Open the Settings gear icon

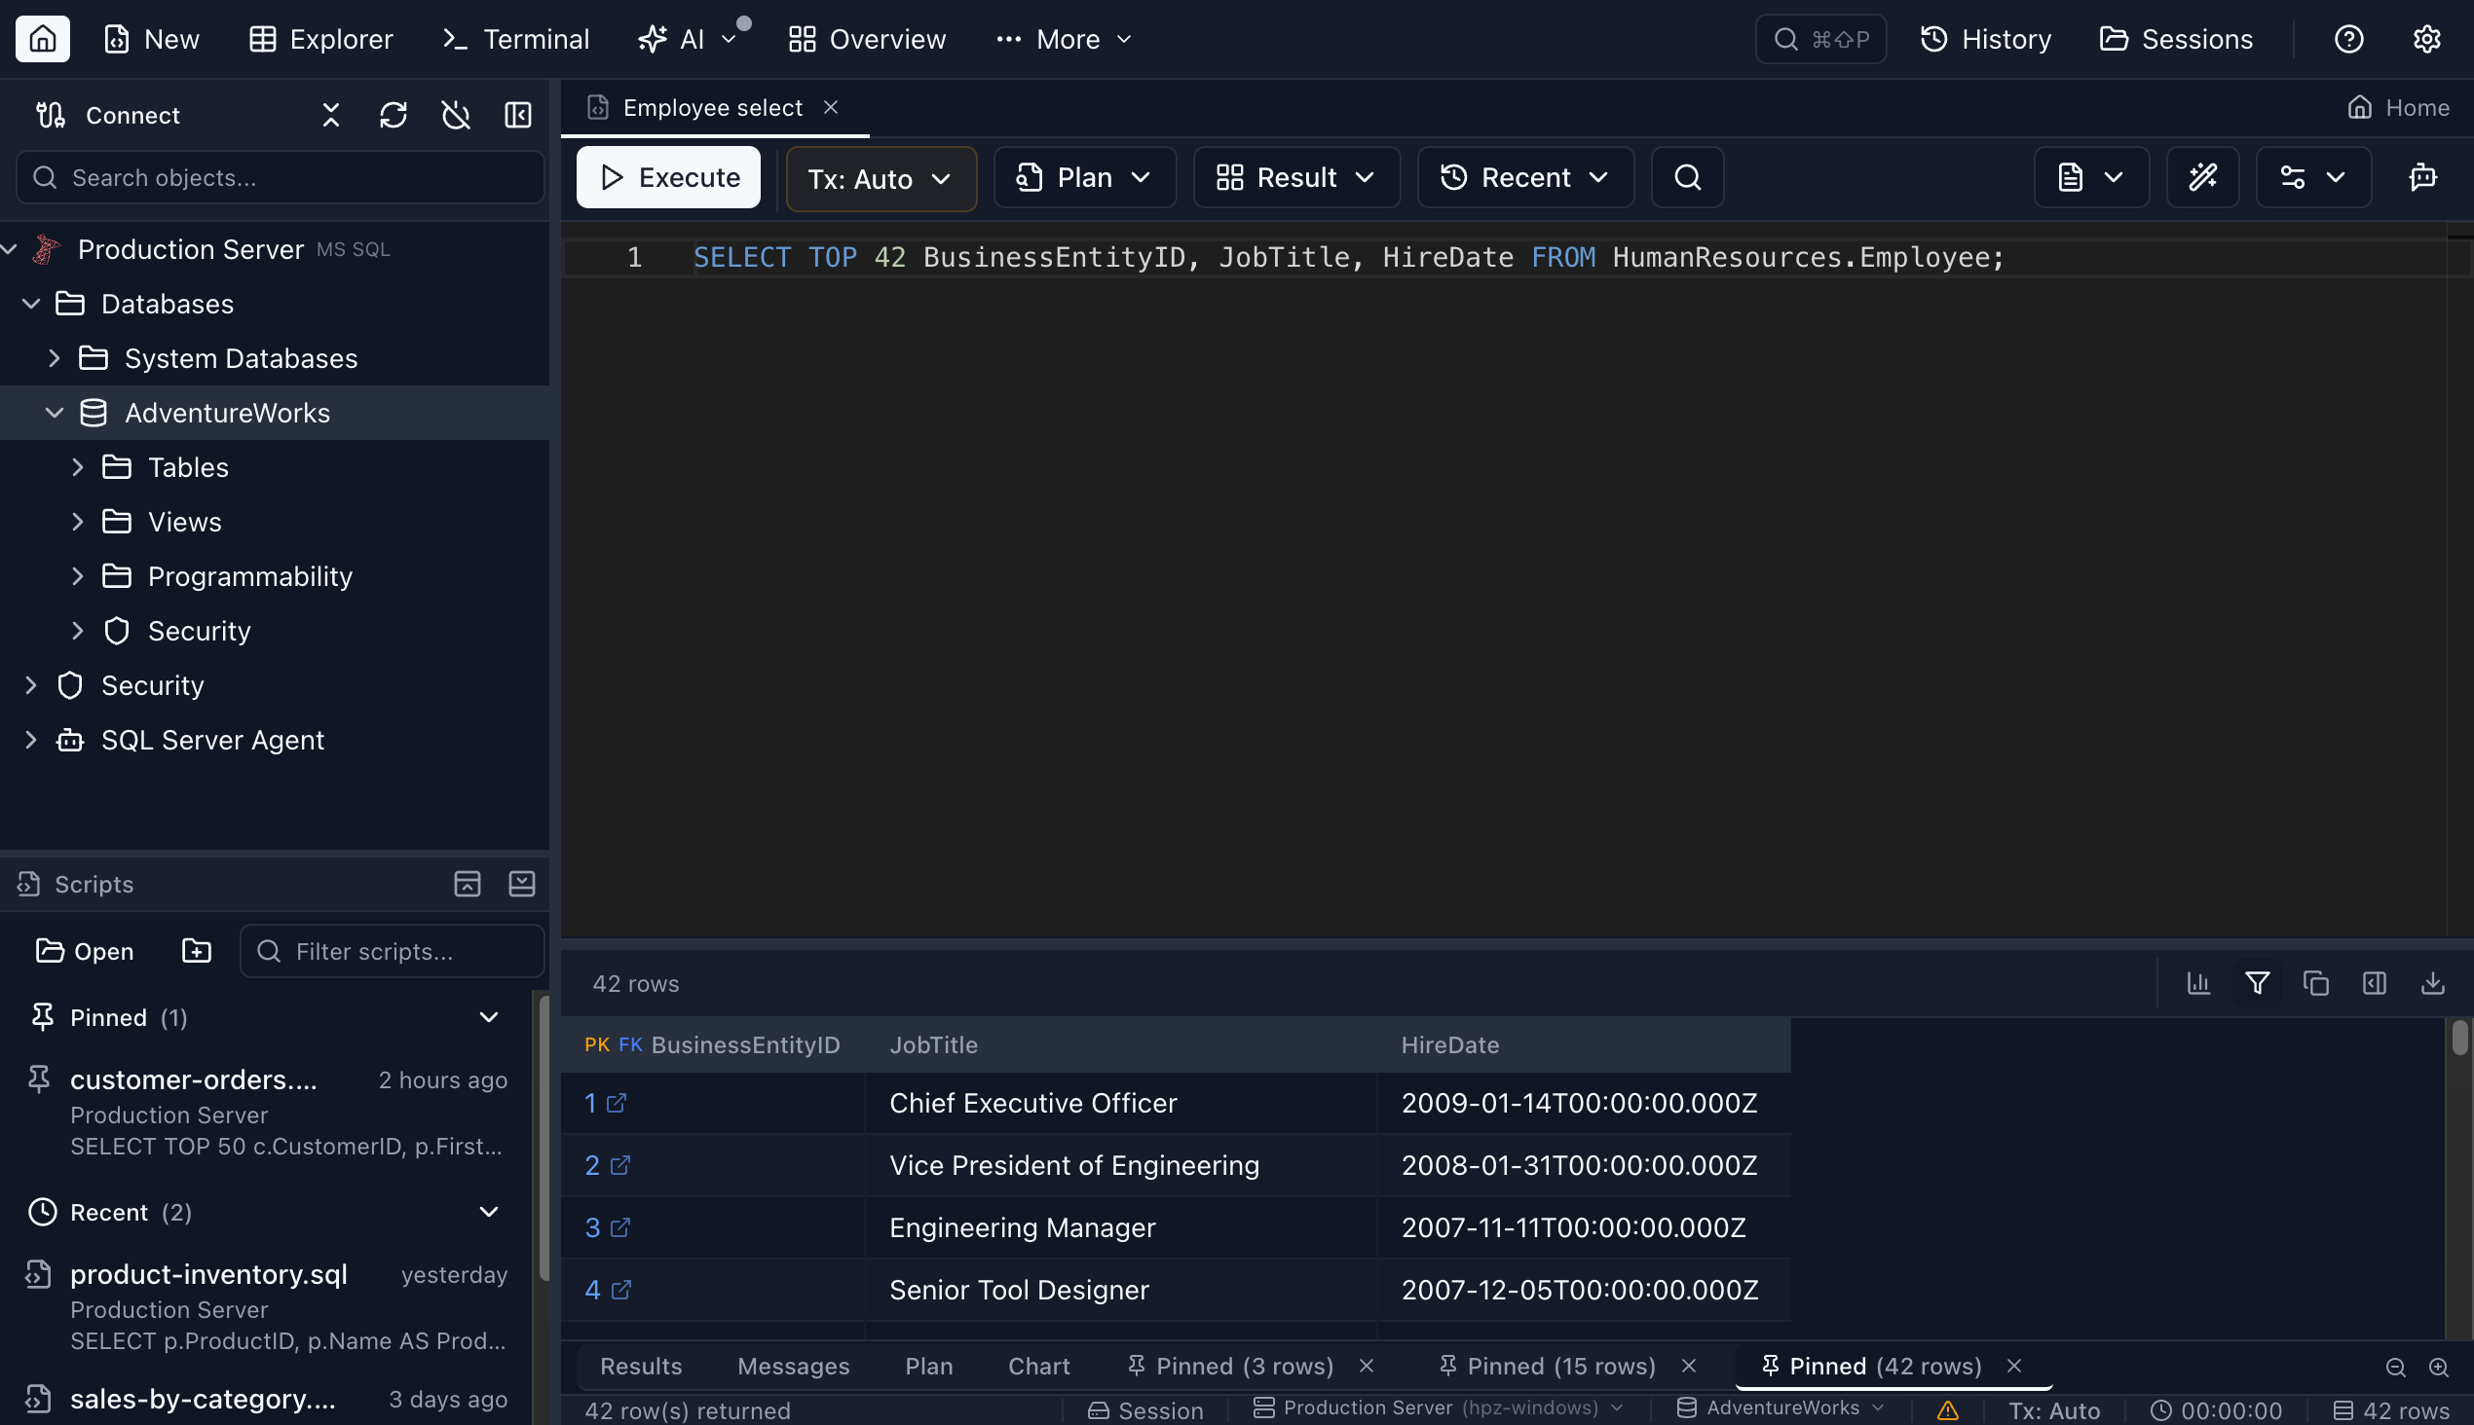(x=2426, y=39)
